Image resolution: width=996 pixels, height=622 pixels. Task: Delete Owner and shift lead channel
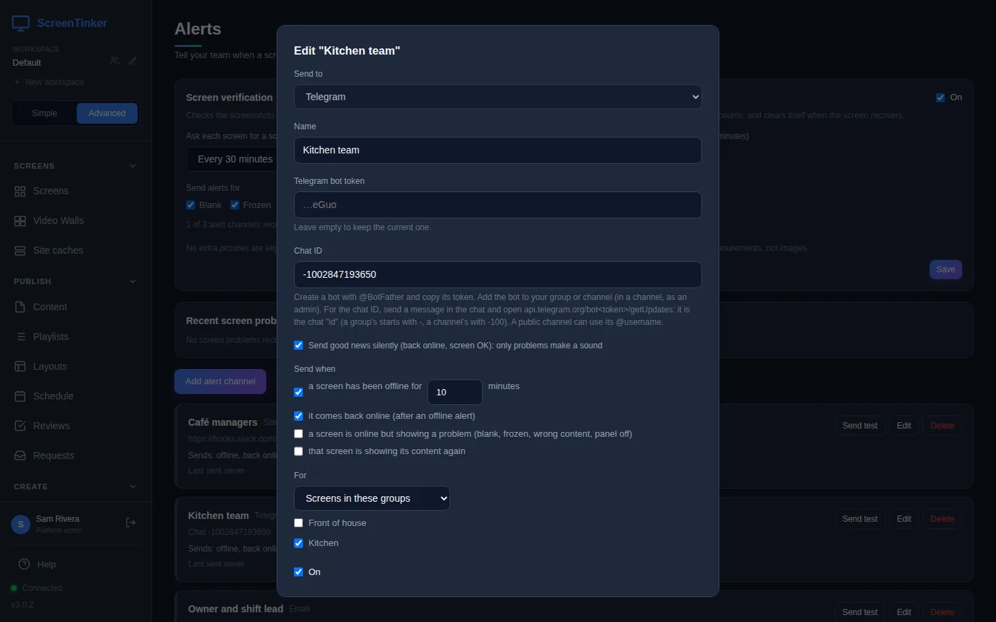pyautogui.click(x=942, y=612)
